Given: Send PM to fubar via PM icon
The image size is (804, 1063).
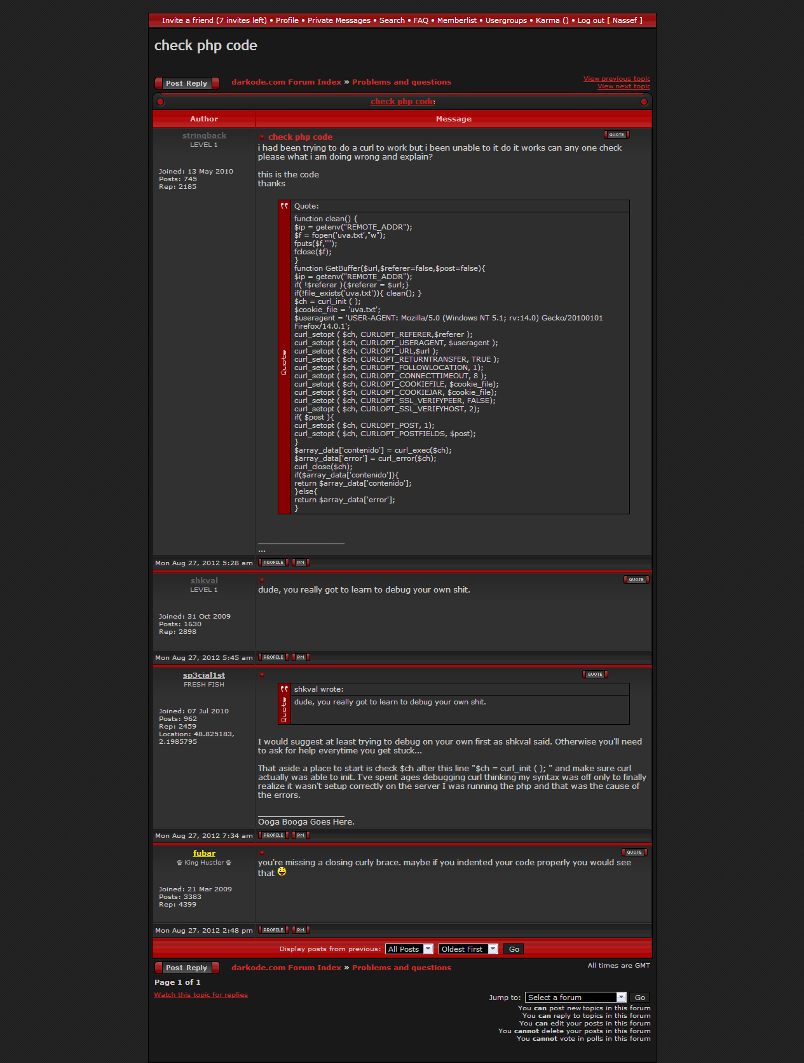Looking at the screenshot, I should pos(301,930).
